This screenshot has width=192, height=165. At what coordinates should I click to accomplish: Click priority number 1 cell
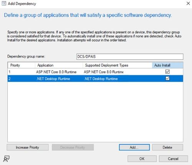pos(10,72)
